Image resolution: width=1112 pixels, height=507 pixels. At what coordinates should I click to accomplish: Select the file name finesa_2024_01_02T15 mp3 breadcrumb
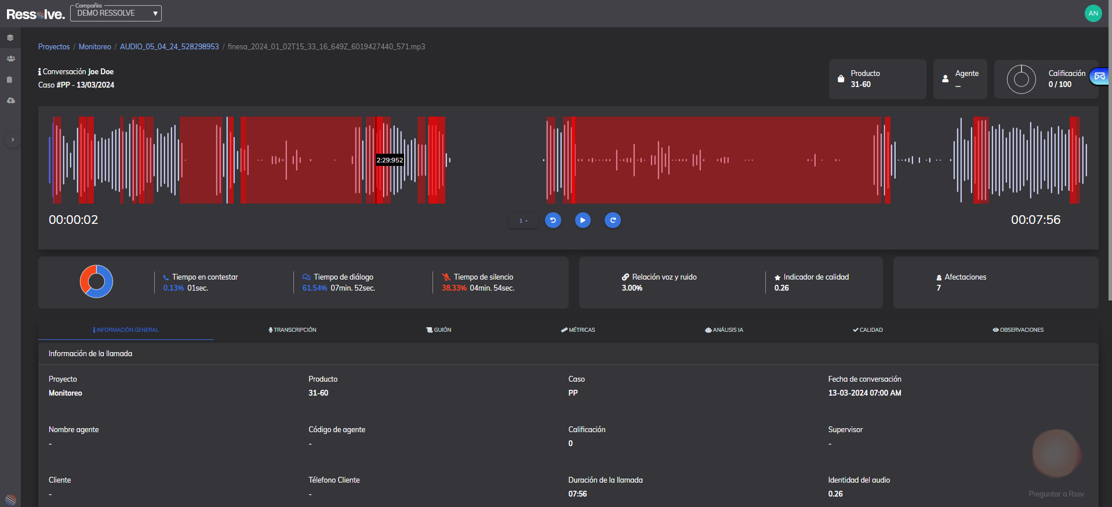(326, 47)
